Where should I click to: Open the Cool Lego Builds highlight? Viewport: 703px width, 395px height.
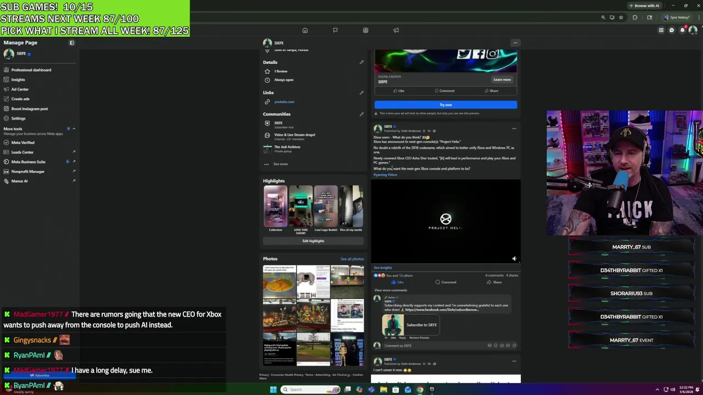tap(326, 207)
